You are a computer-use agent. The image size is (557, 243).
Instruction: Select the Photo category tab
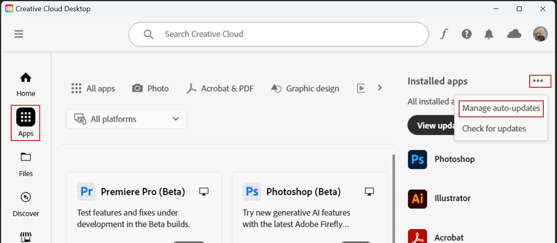150,88
